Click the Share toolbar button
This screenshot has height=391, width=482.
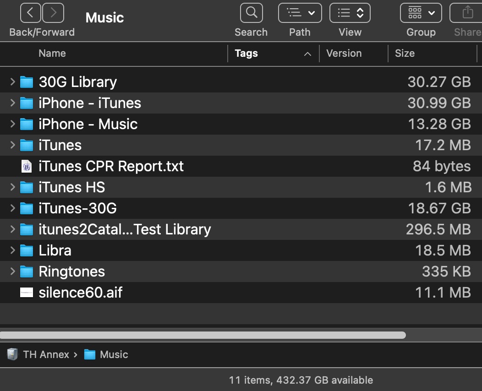pos(466,13)
